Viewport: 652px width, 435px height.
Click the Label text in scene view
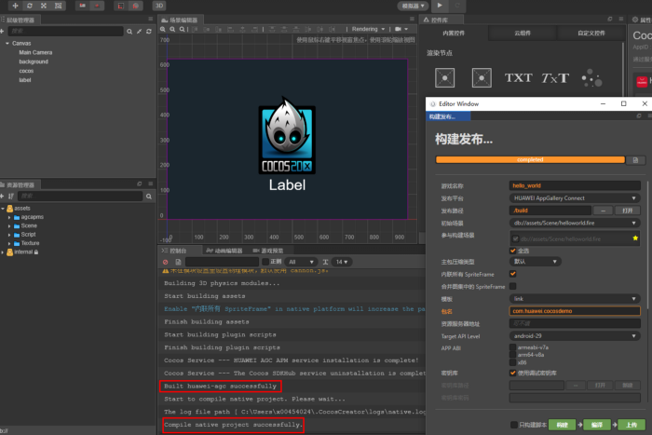point(287,185)
